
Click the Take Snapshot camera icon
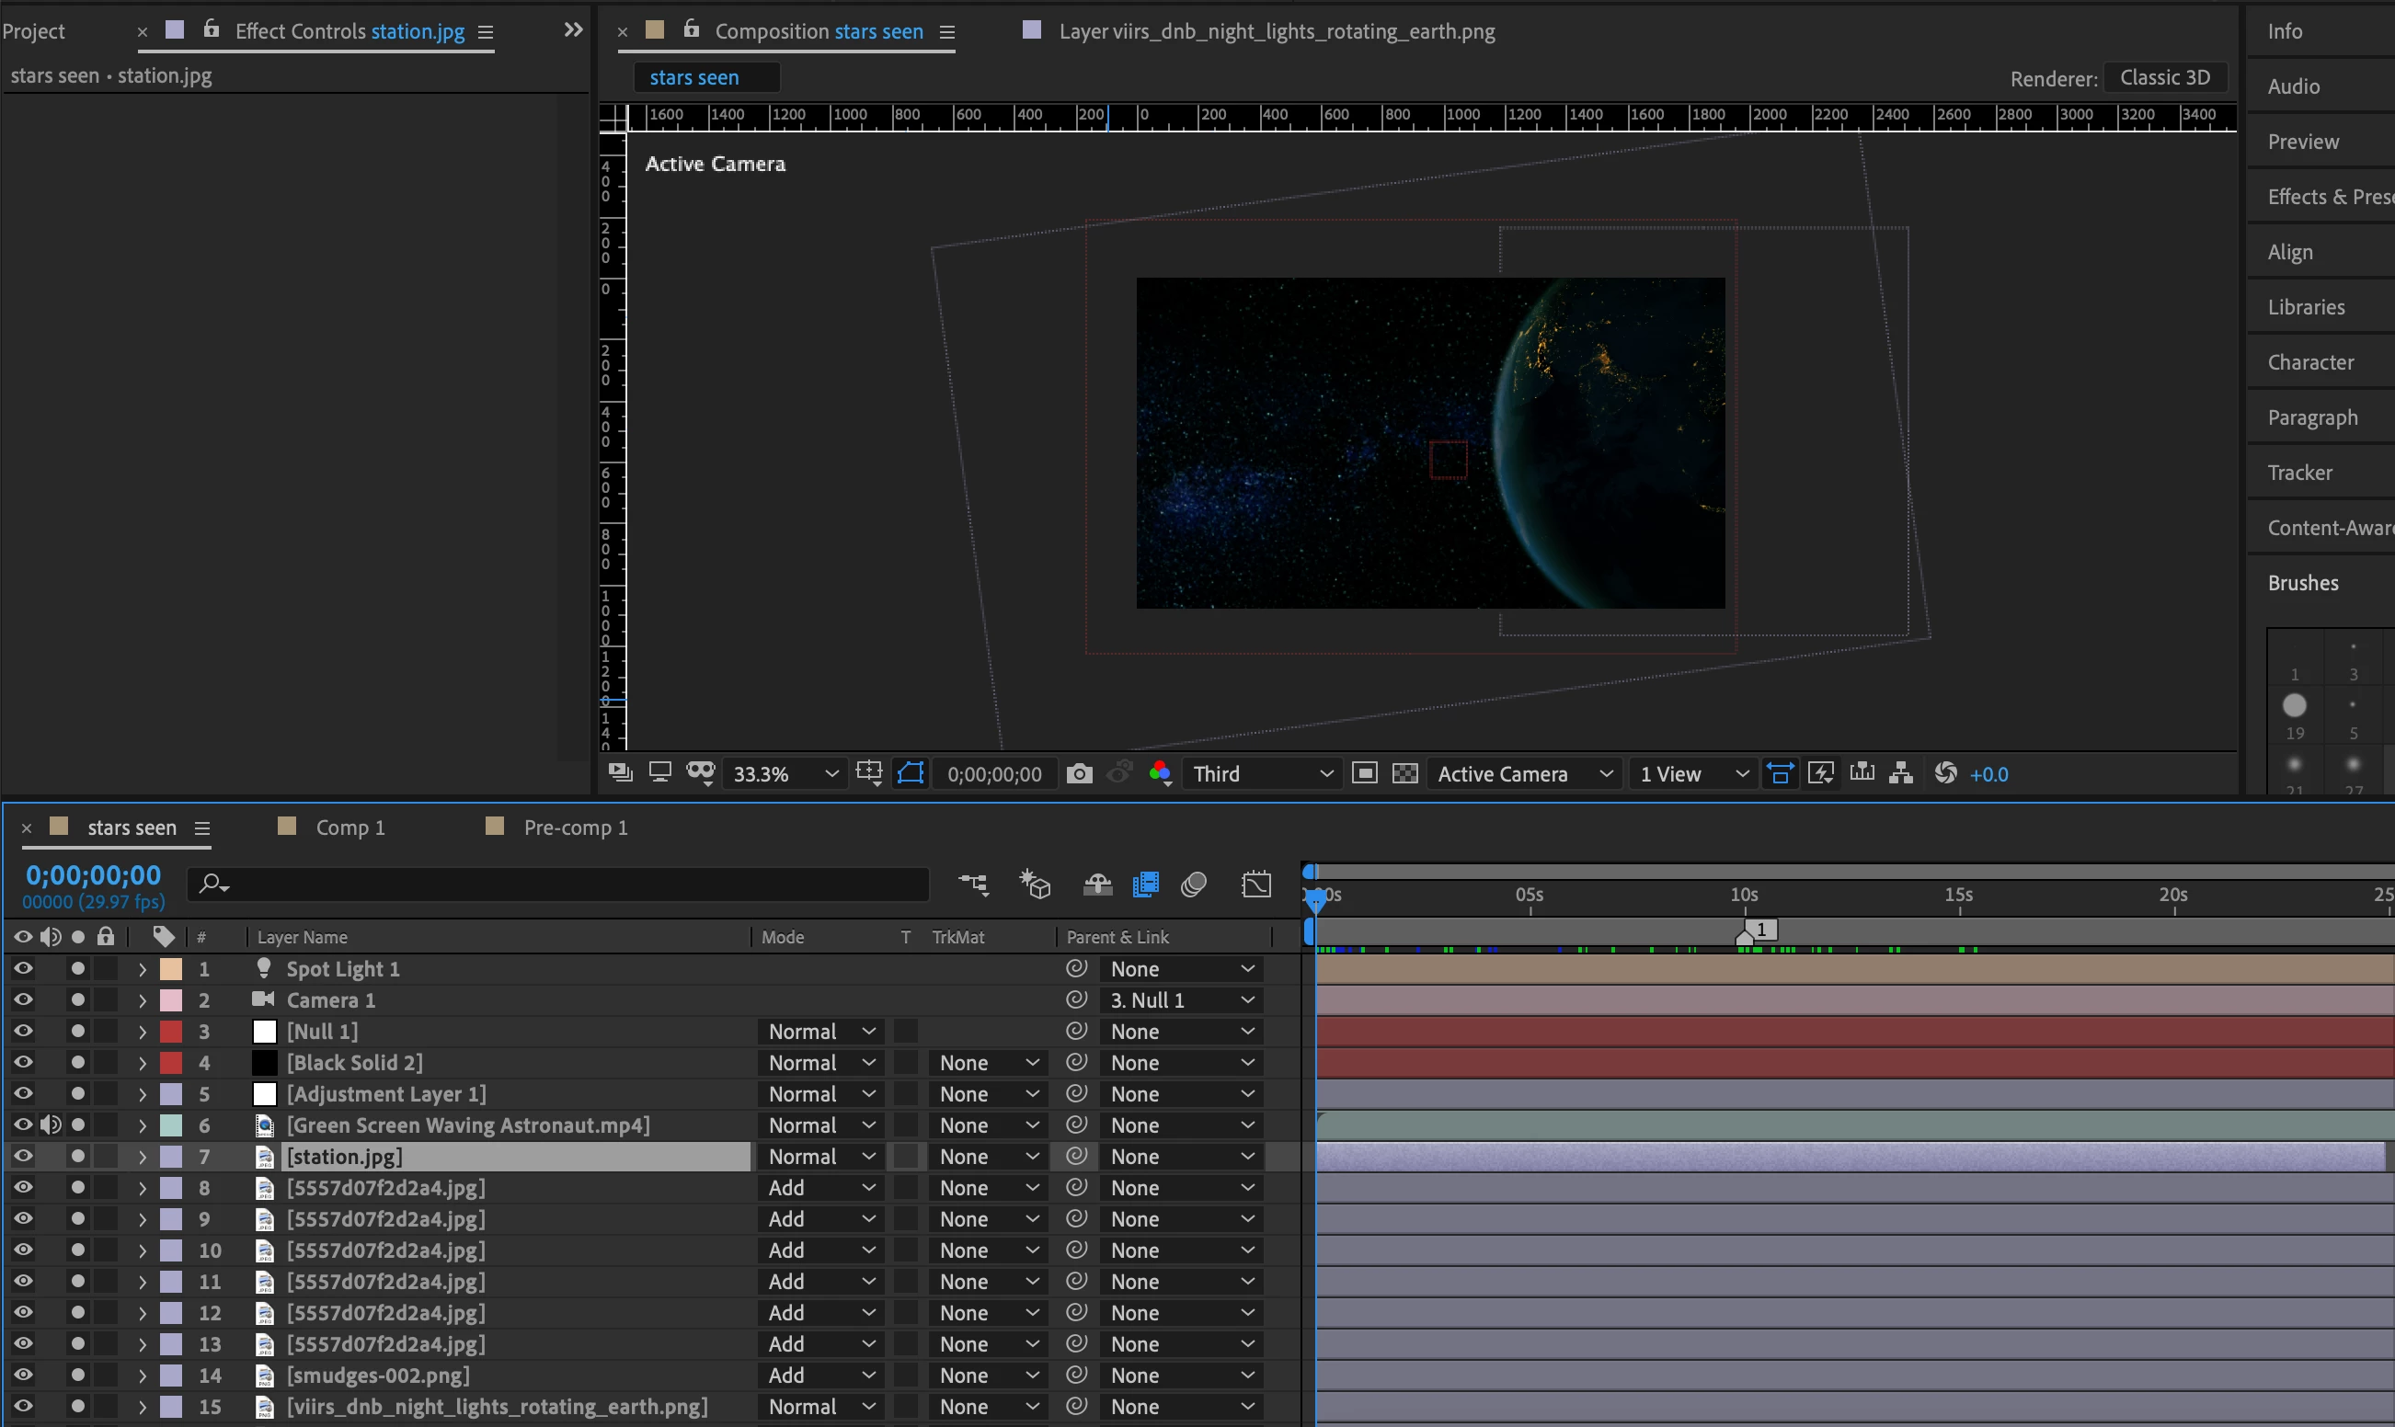(x=1079, y=774)
